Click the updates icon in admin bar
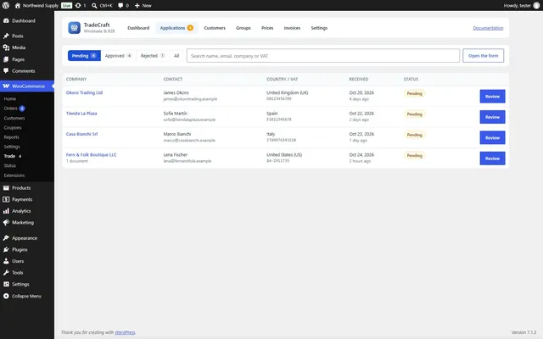 coord(78,6)
